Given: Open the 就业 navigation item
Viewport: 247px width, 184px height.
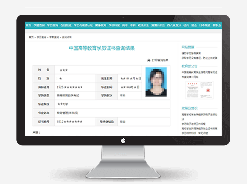Looking at the screenshot, I should (x=194, y=25).
